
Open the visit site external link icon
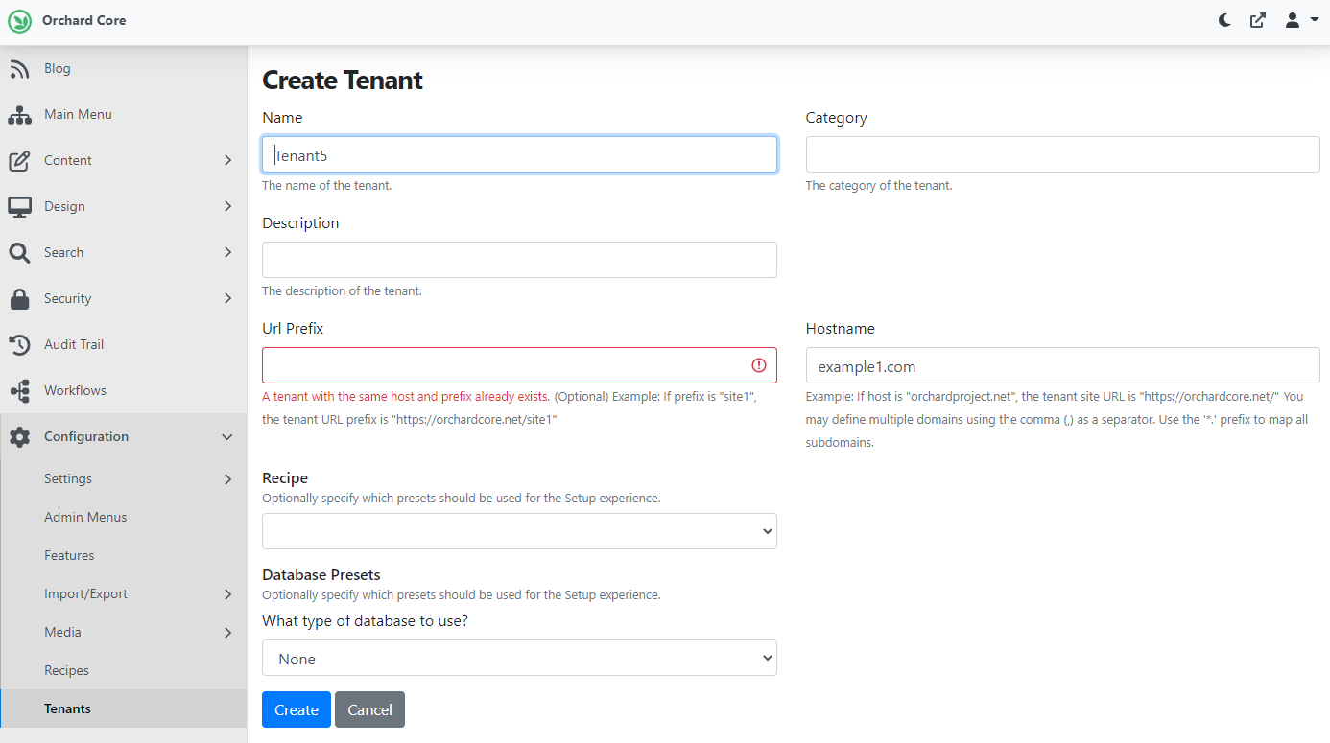pyautogui.click(x=1258, y=20)
